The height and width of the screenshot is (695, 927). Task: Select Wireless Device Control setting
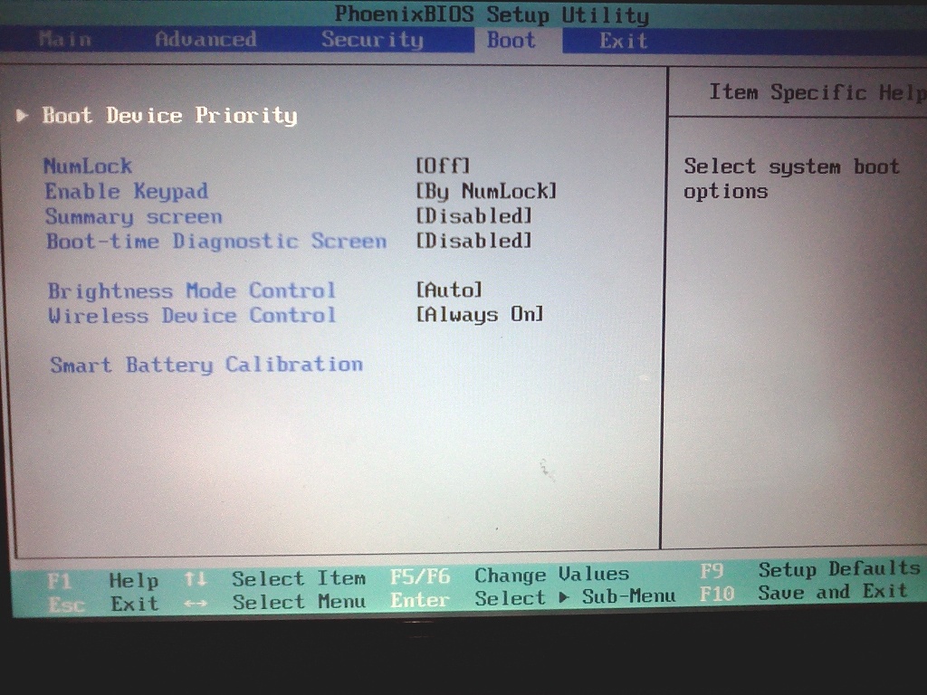pos(192,316)
